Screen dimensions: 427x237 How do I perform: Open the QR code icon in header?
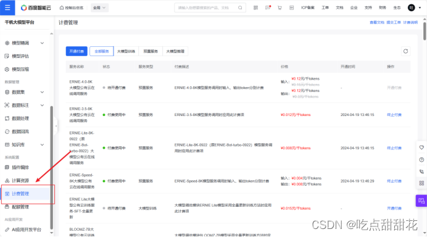pyautogui.click(x=255, y=7)
